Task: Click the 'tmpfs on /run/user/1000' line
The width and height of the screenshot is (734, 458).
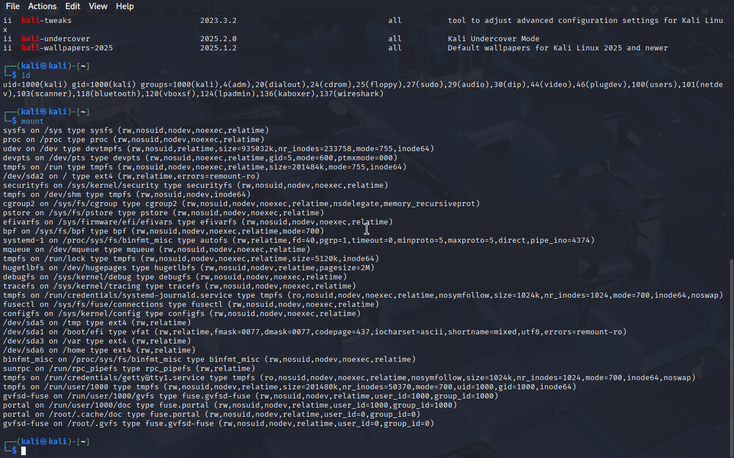Action: [x=290, y=386]
